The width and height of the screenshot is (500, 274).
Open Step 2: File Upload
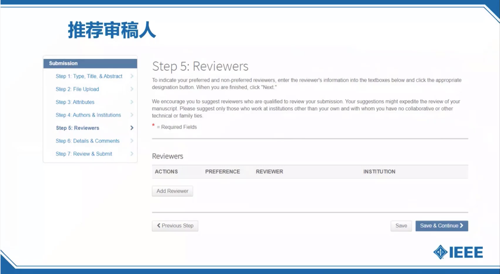(77, 89)
